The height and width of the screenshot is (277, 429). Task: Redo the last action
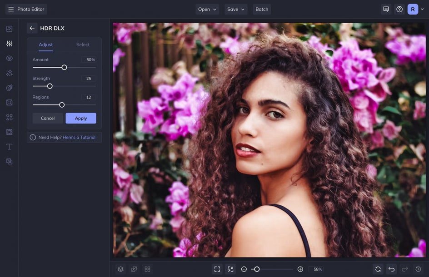click(x=405, y=269)
